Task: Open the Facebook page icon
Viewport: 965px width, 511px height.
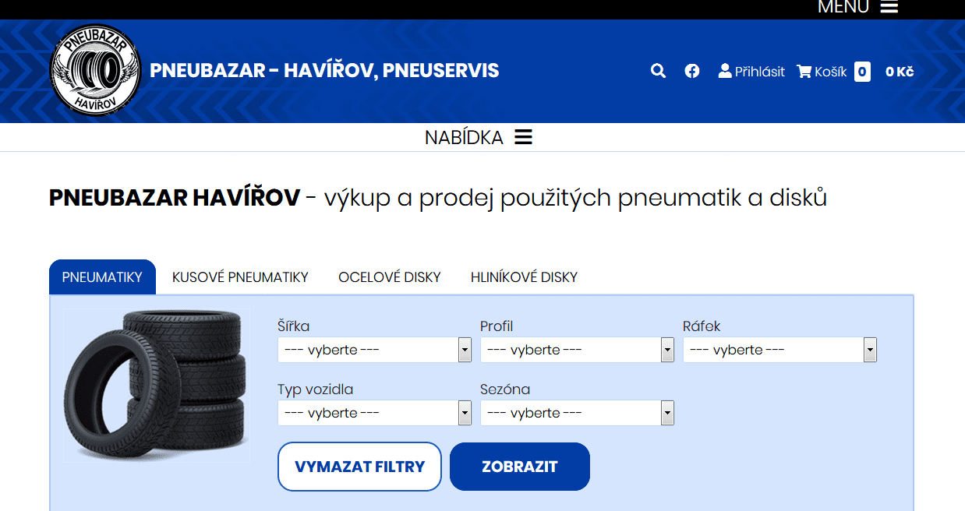Action: [x=692, y=72]
